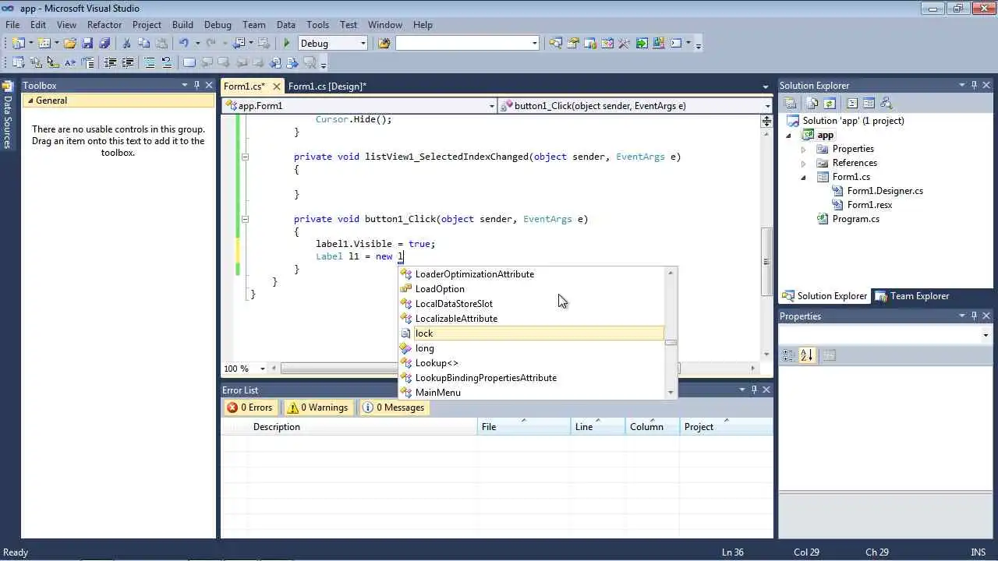This screenshot has width=998, height=561.
Task: Collapse the Form1.cs node in Solution Explorer
Action: point(804,177)
